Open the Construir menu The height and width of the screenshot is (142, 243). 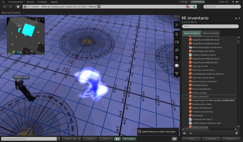coord(42,2)
